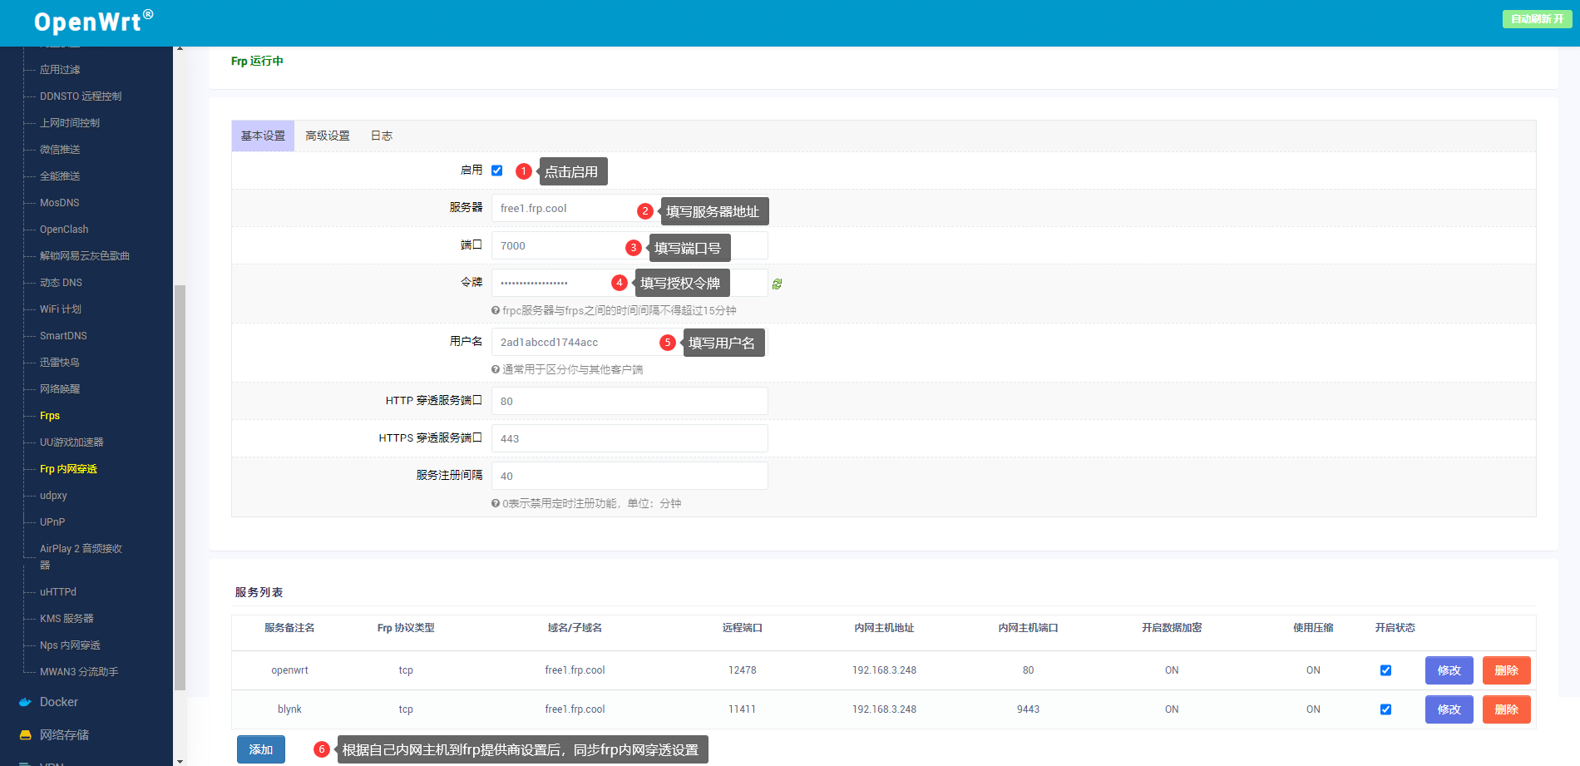Focus the 服务注册间隔 interval field

[630, 476]
